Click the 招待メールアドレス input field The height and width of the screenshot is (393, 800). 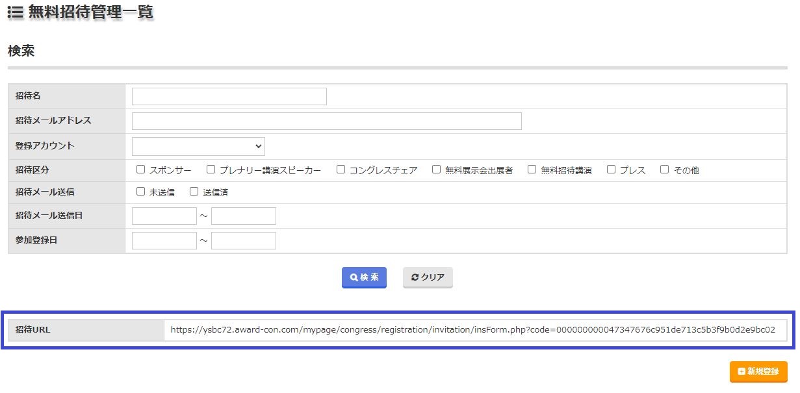(x=326, y=121)
